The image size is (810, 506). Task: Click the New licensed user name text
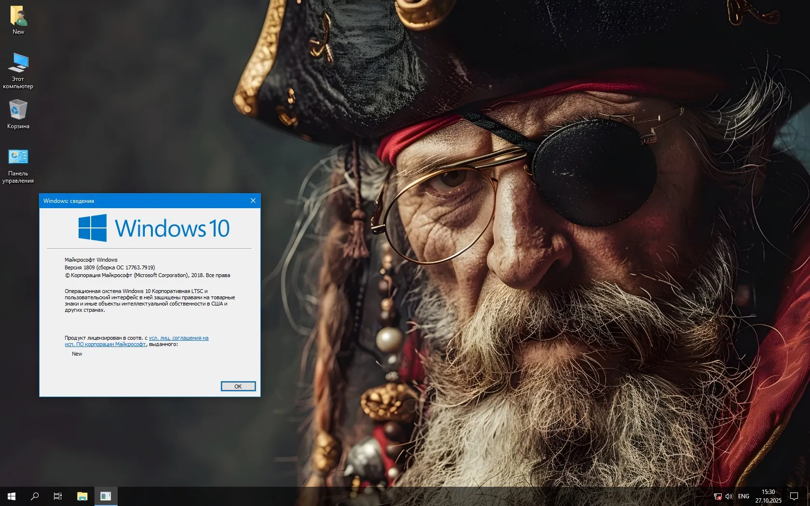pos(77,353)
